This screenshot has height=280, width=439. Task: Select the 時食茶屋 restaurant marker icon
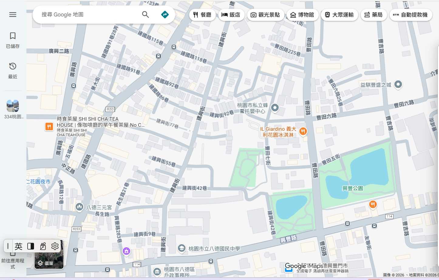pos(49,127)
